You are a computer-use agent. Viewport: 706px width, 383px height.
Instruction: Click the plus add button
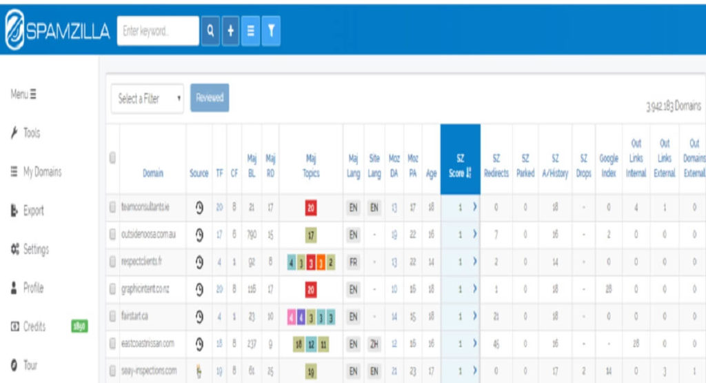[230, 30]
